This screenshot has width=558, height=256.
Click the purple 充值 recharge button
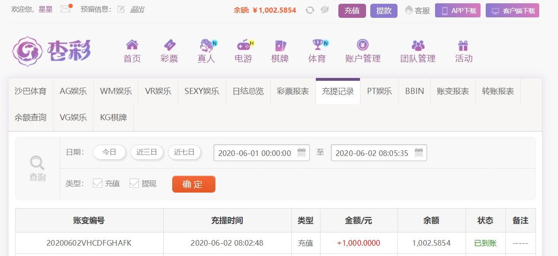pyautogui.click(x=352, y=11)
